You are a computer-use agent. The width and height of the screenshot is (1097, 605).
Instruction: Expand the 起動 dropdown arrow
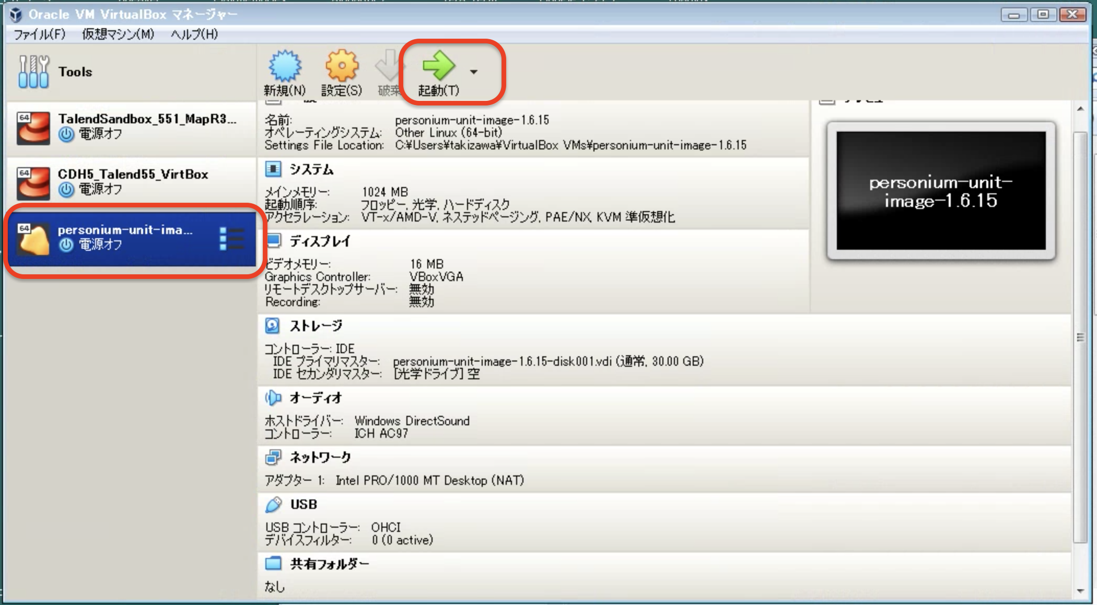474,72
